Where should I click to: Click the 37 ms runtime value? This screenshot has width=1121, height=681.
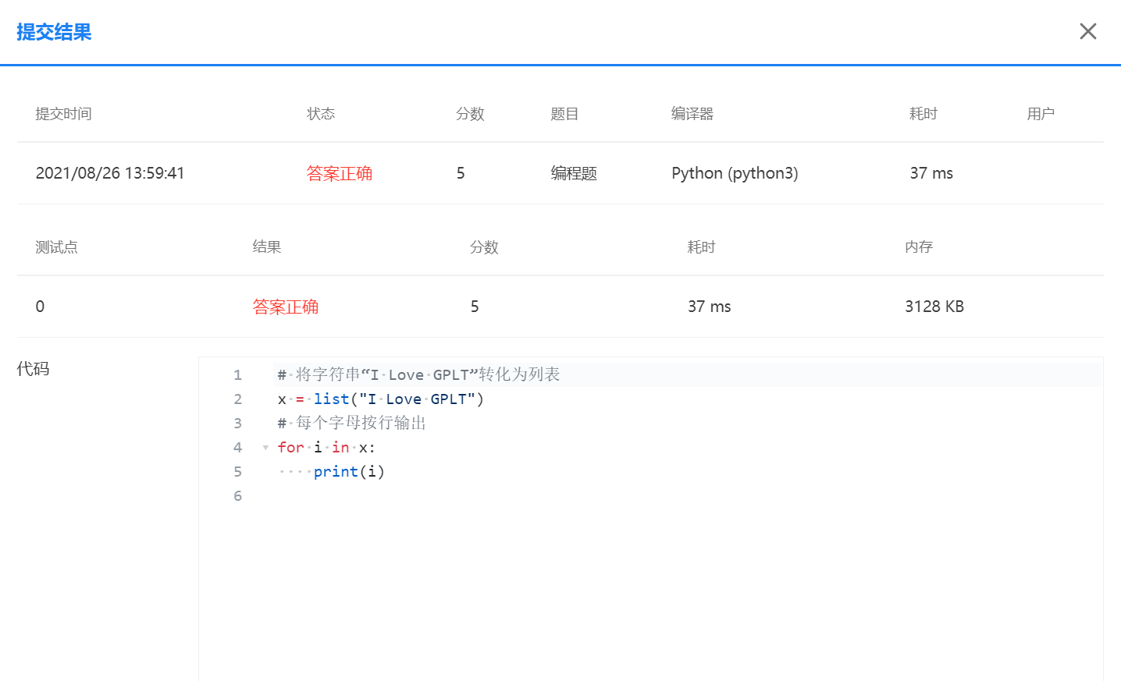[931, 173]
